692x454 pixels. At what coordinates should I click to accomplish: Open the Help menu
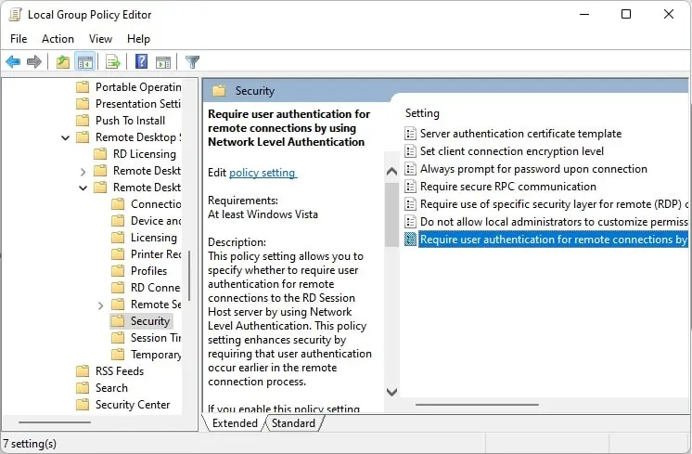[x=138, y=39]
